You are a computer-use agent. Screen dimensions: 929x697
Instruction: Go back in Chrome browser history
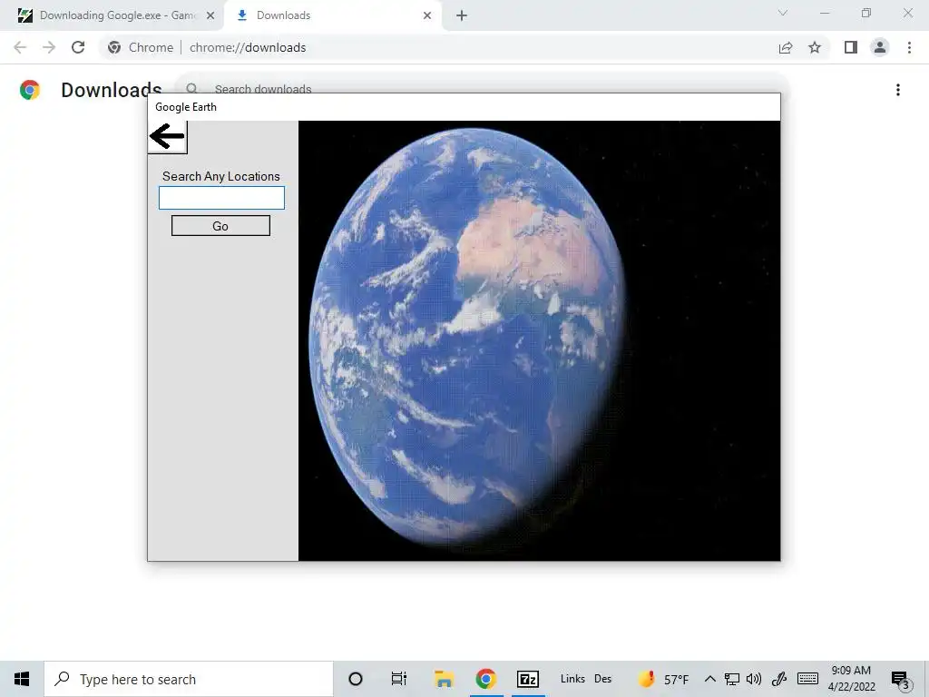20,47
